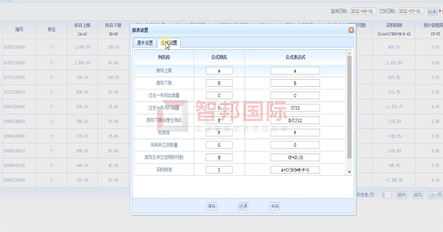The height and width of the screenshot is (232, 443).
Task: Click the 库存下限 formula expression field
Action: [x=295, y=83]
